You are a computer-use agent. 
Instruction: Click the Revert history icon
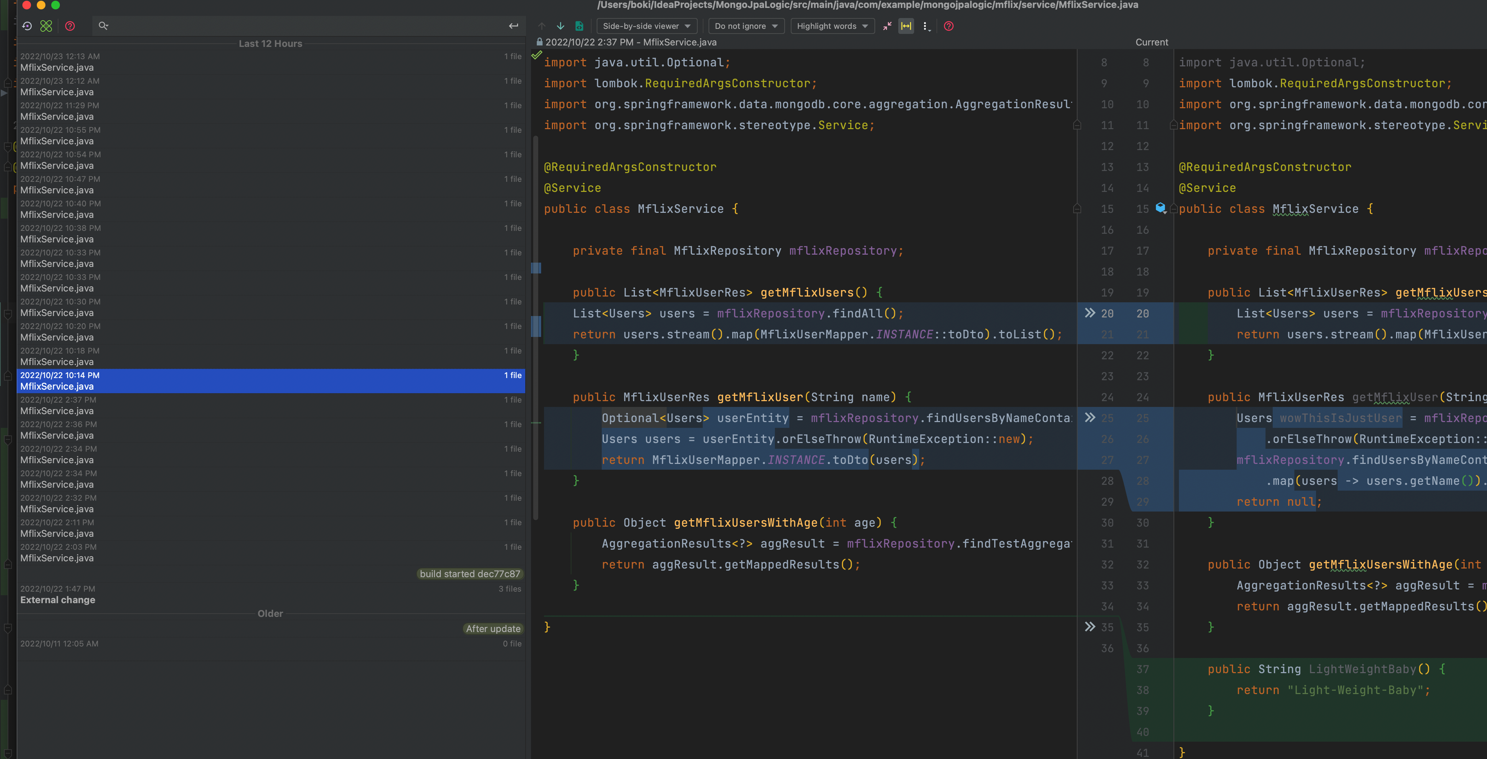(27, 26)
